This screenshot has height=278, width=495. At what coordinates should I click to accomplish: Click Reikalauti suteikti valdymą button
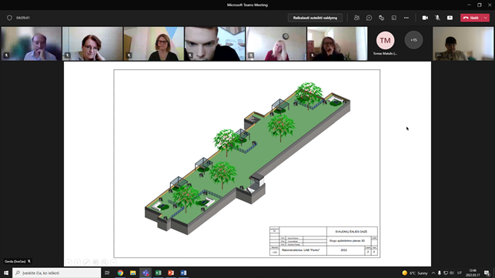315,18
